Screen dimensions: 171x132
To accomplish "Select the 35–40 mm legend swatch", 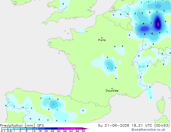I will [x=67, y=128].
